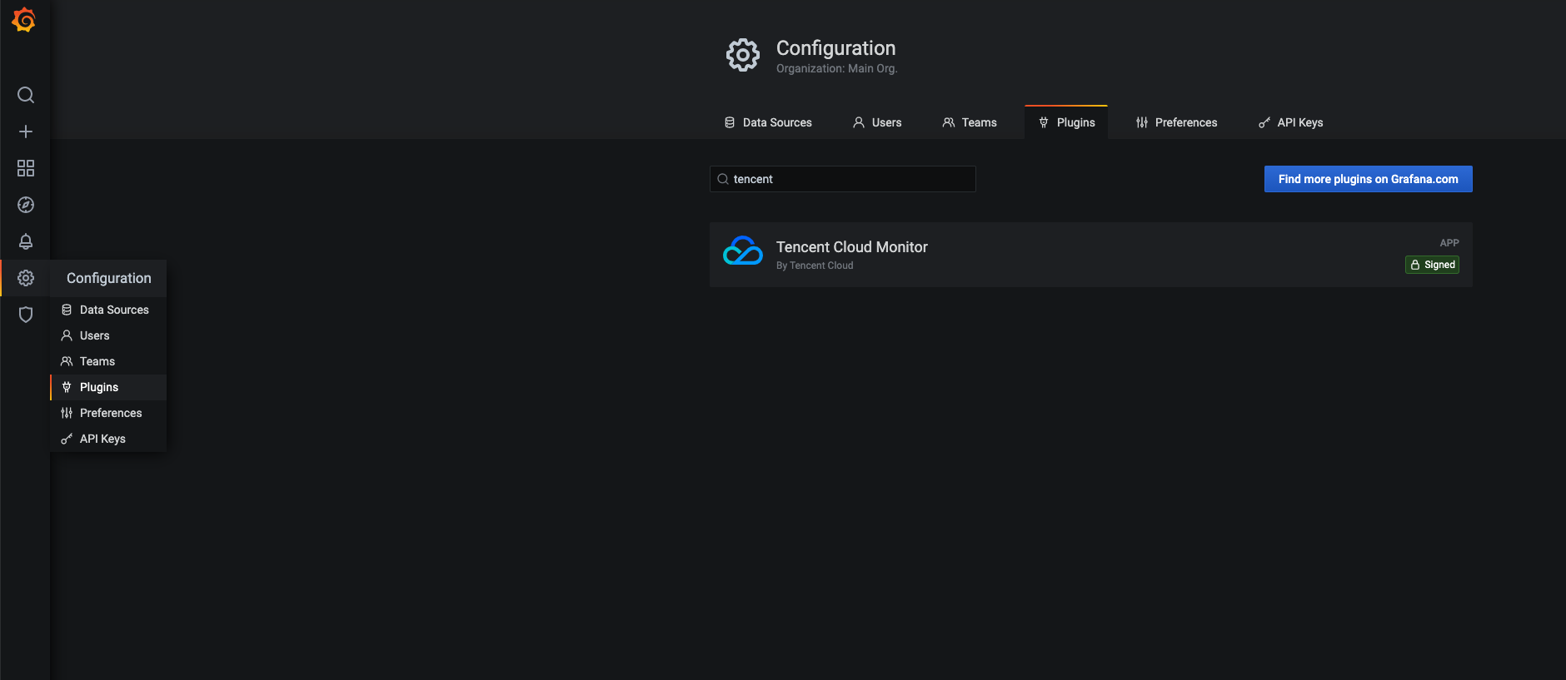Switch to the Preferences tab
Screen dimensions: 1566x680
pos(1176,122)
